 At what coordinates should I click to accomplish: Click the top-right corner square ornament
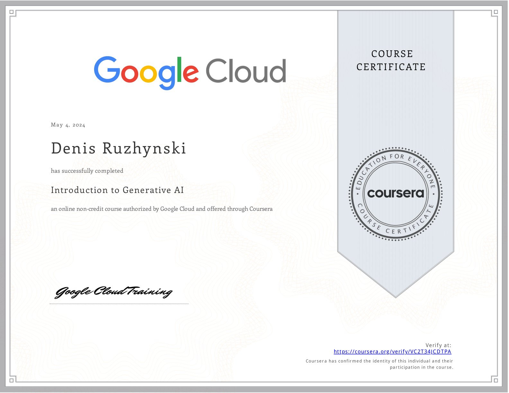496,12
